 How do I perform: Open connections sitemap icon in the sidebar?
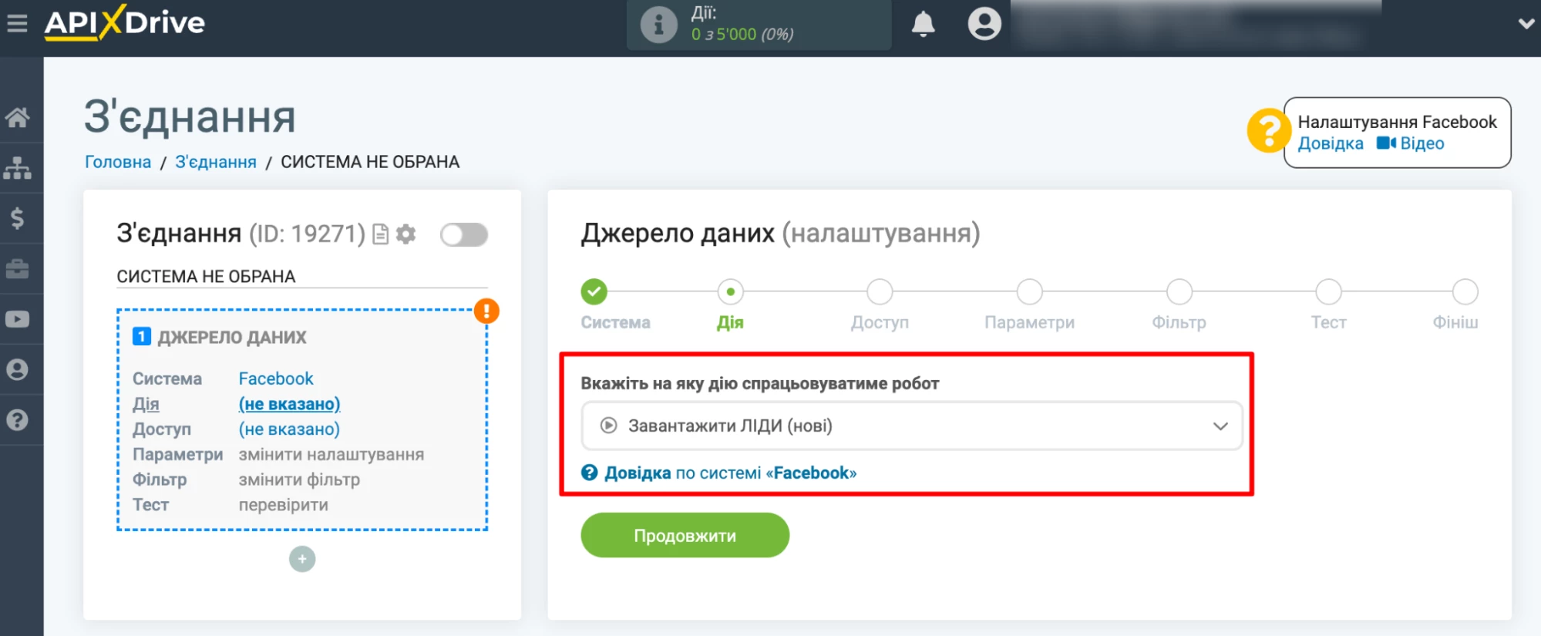(x=18, y=167)
